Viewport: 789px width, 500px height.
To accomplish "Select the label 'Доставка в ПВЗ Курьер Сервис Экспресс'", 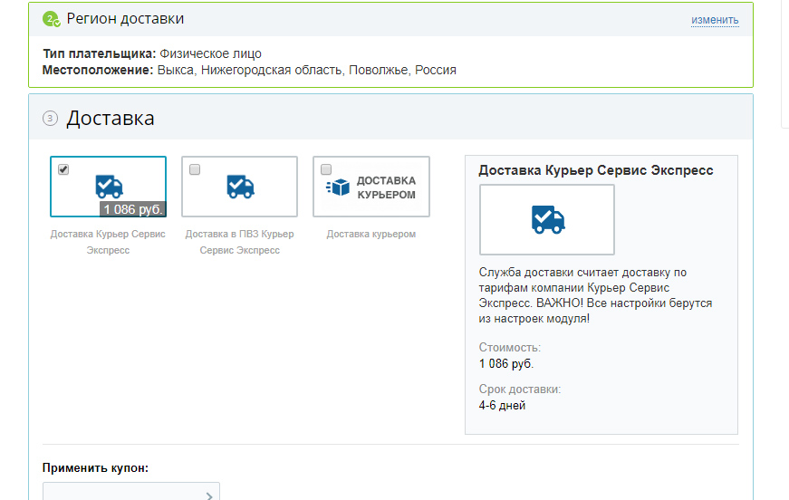I will pos(239,242).
